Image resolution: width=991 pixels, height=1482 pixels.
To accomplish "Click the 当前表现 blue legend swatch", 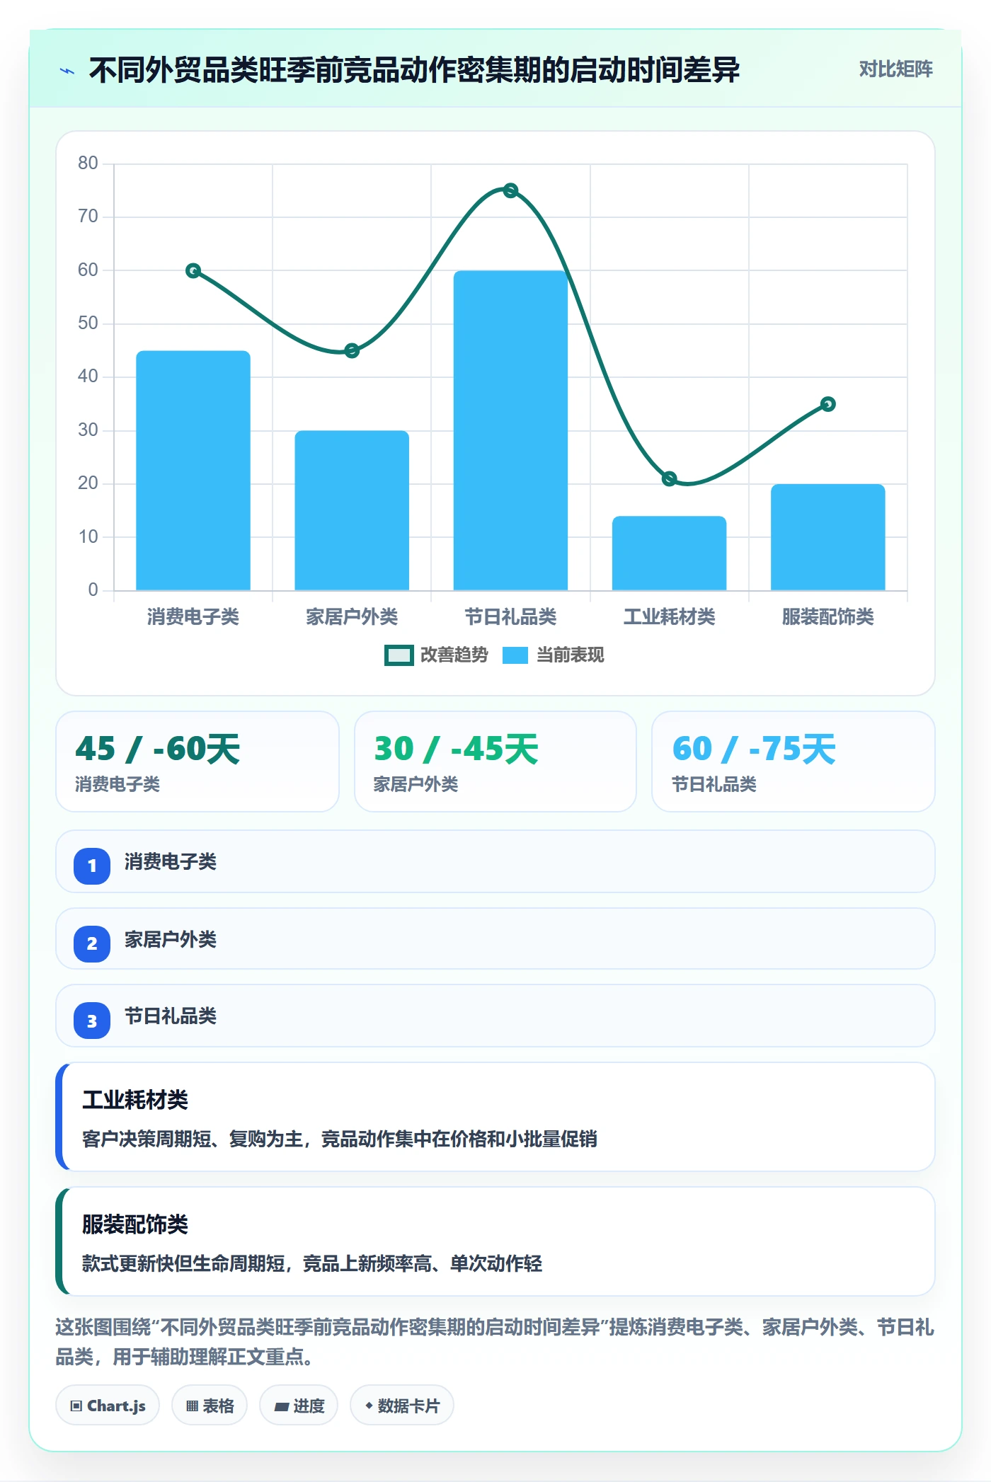I will pos(515,655).
